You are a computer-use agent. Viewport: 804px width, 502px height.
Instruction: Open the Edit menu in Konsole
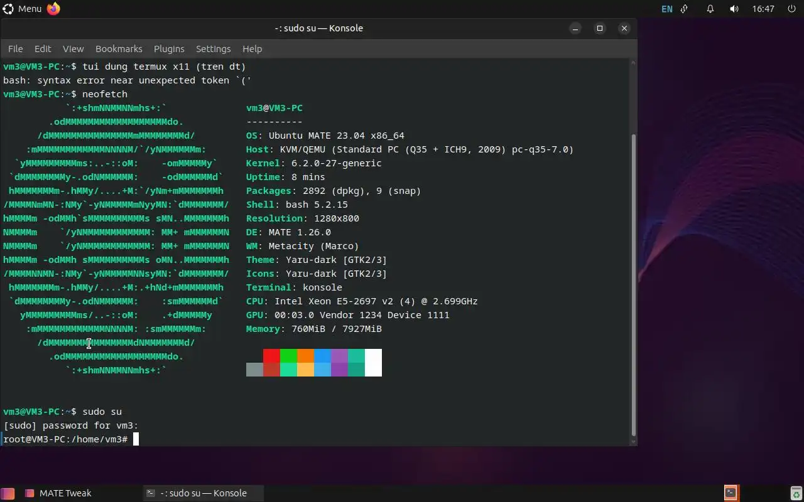coord(43,48)
